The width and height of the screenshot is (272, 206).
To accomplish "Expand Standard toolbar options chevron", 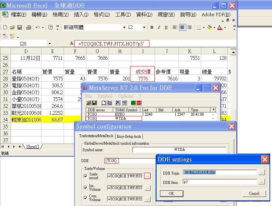I will click(x=58, y=27).
